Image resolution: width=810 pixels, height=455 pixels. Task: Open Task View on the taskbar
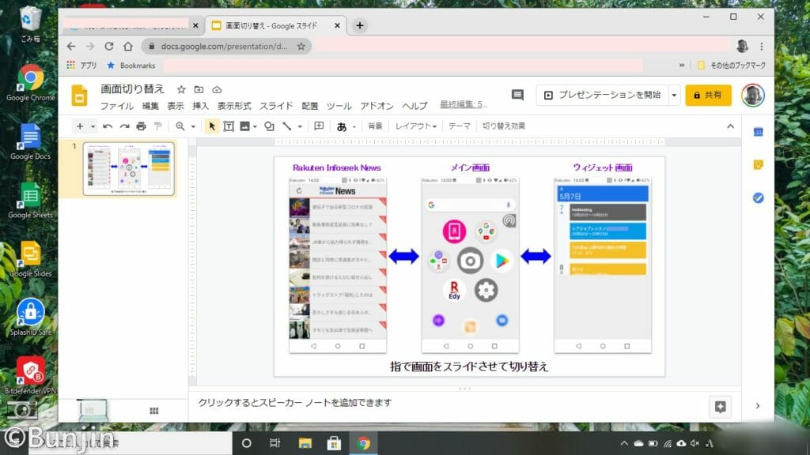tap(274, 443)
